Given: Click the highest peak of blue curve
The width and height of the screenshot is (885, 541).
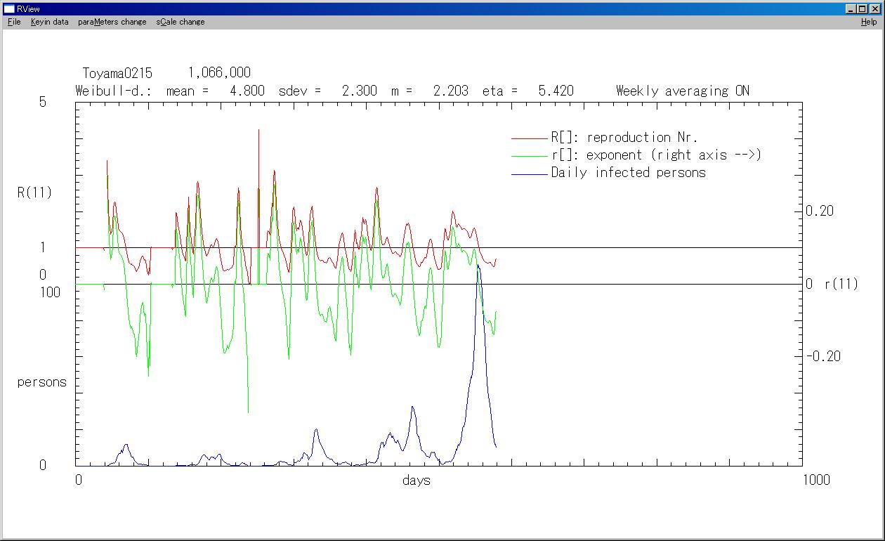Looking at the screenshot, I should [478, 266].
